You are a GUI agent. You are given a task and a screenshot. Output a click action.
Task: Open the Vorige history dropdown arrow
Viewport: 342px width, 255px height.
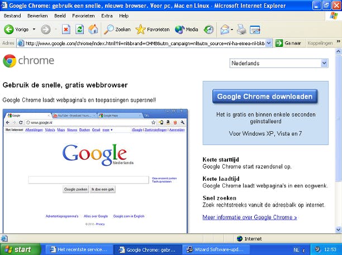pyautogui.click(x=34, y=29)
